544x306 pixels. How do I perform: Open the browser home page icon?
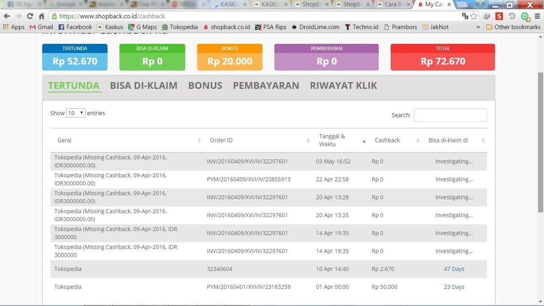coord(41,16)
